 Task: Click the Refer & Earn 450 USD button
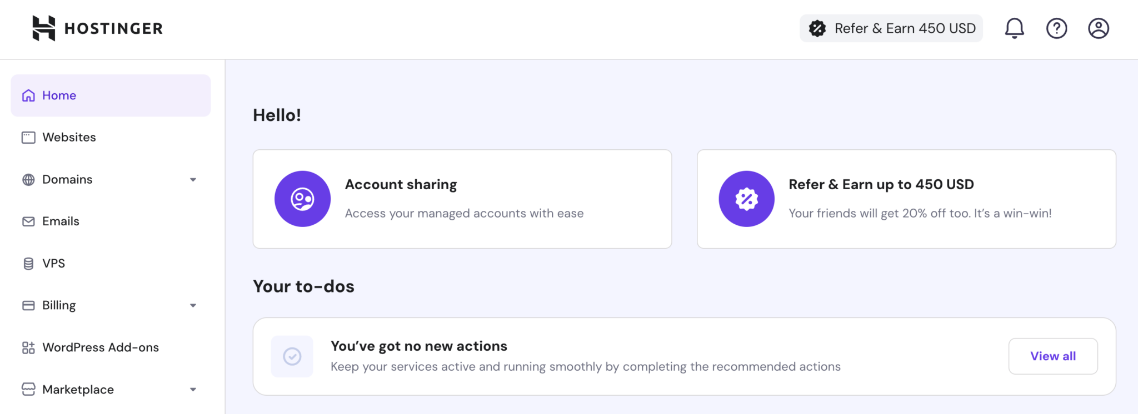click(890, 28)
